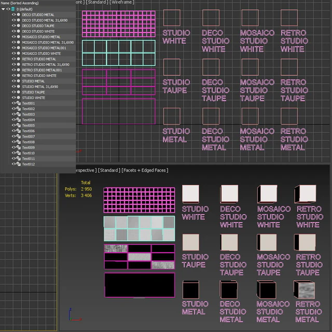Click 'STUDIO METAL' text object in wireframe viewport
The height and width of the screenshot is (332, 332).
pyautogui.click(x=176, y=135)
